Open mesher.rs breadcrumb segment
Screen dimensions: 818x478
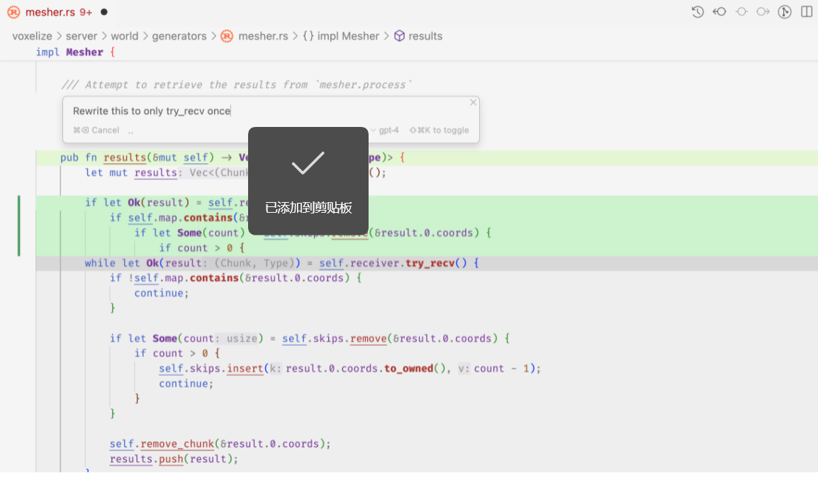[x=254, y=36]
